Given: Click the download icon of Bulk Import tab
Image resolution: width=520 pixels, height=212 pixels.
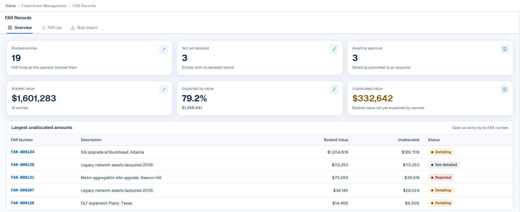Looking at the screenshot, I should (x=73, y=28).
